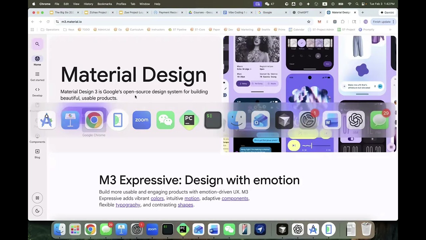Open the Chrome Extensions puzzle icon
The height and width of the screenshot is (240, 426).
tap(342, 22)
